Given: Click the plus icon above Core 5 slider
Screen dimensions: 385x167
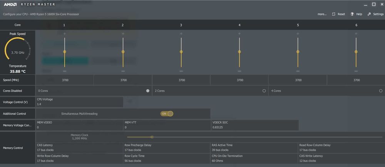Looking at the screenshot, I should pyautogui.click(x=298, y=33).
